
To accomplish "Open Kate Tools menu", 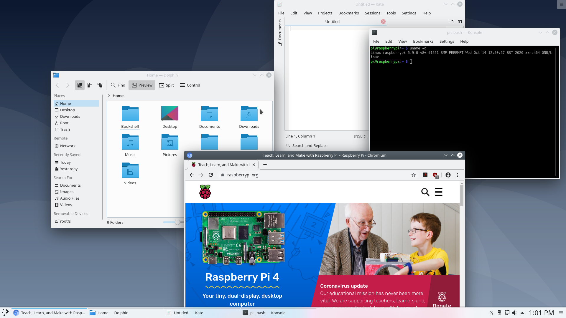I will click(391, 13).
